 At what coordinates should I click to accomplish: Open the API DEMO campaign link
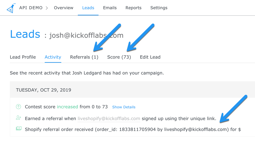[x=31, y=8]
